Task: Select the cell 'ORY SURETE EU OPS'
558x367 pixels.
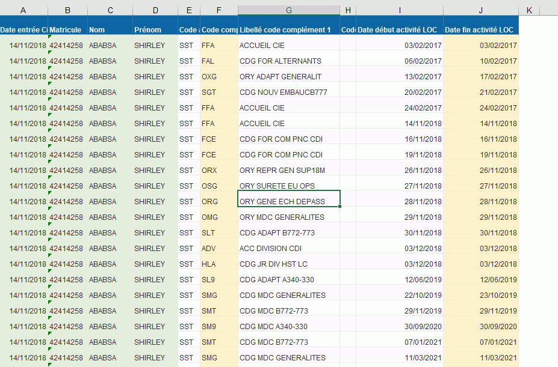Action: point(288,186)
